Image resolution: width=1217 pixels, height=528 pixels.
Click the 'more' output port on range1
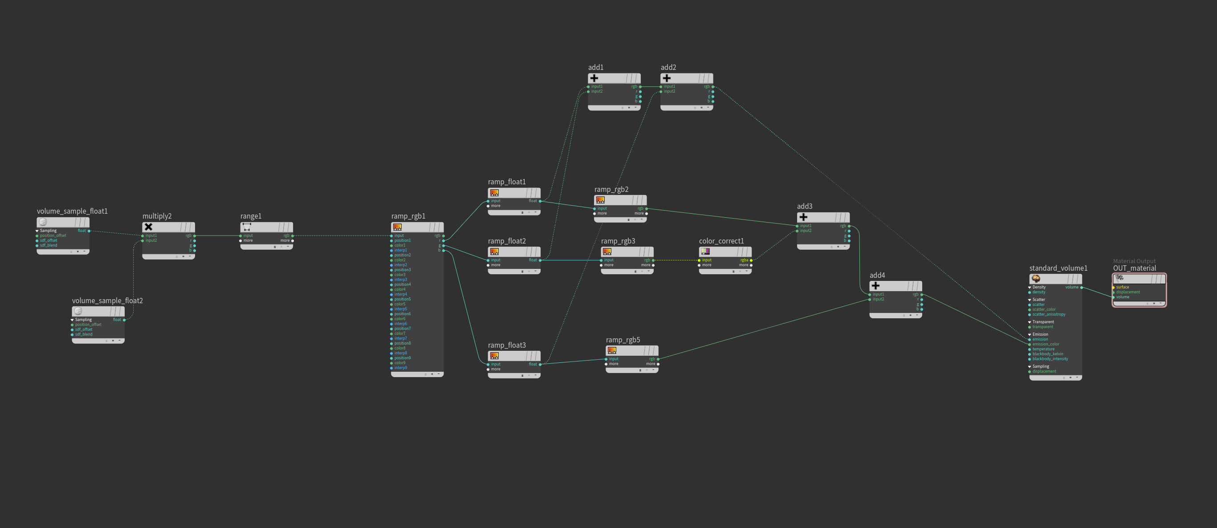[x=293, y=241]
